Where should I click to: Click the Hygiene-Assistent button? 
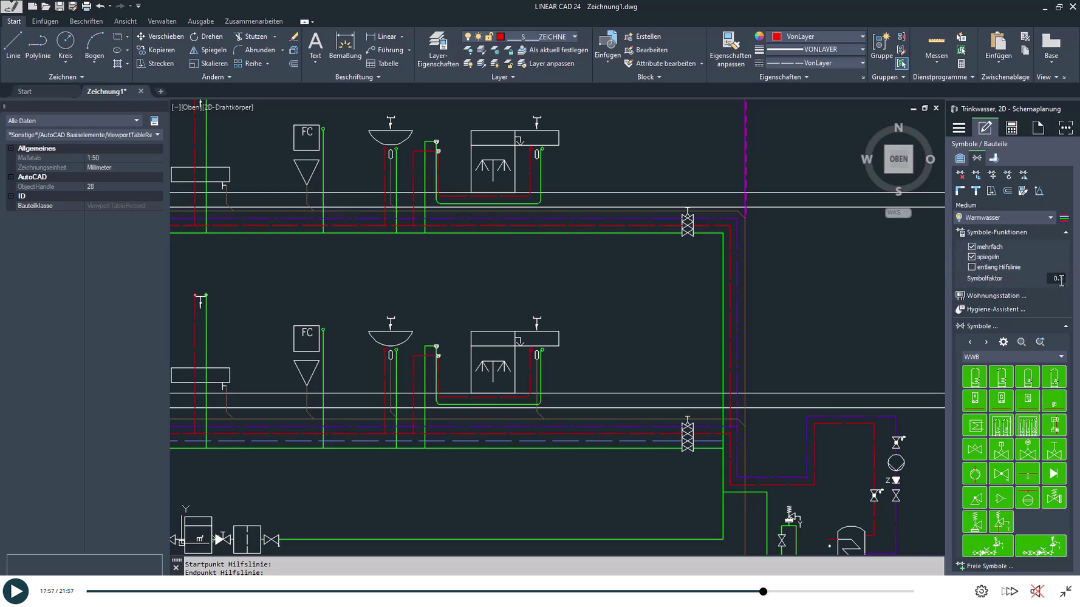(x=996, y=310)
